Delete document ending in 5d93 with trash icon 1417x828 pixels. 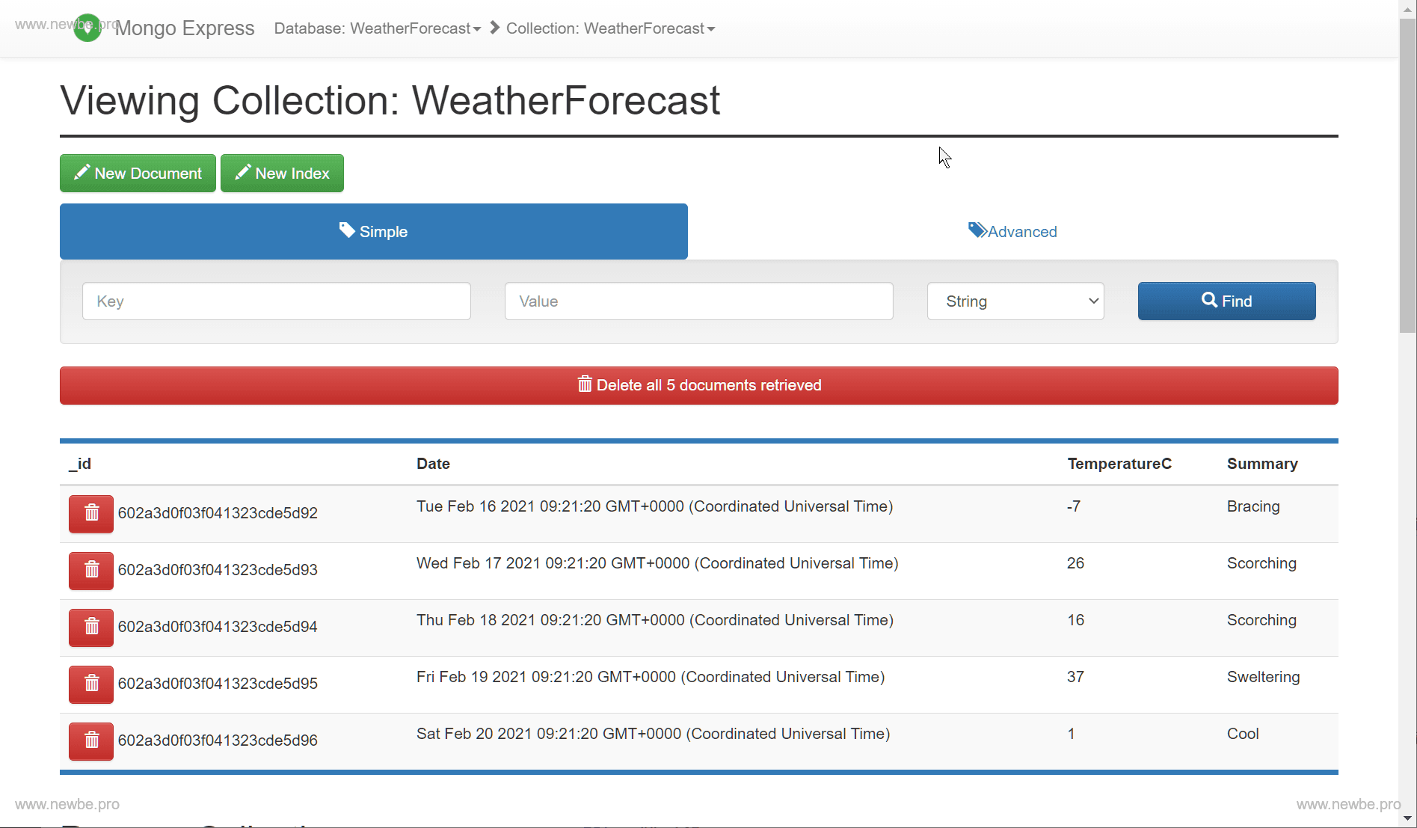pyautogui.click(x=91, y=571)
